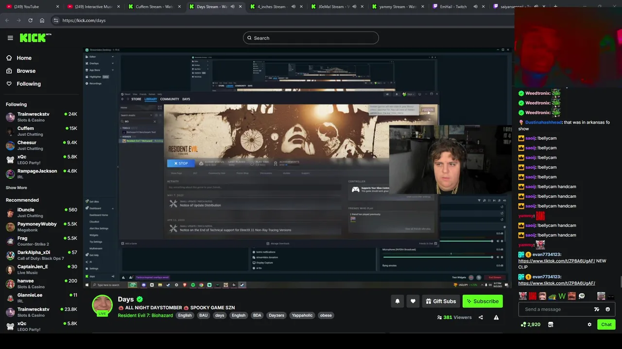Open Trainwreckstv 24K followed channel

41,117
